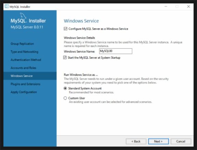Toggle Configure MySQL Server as a Windows Service

pos(65,29)
